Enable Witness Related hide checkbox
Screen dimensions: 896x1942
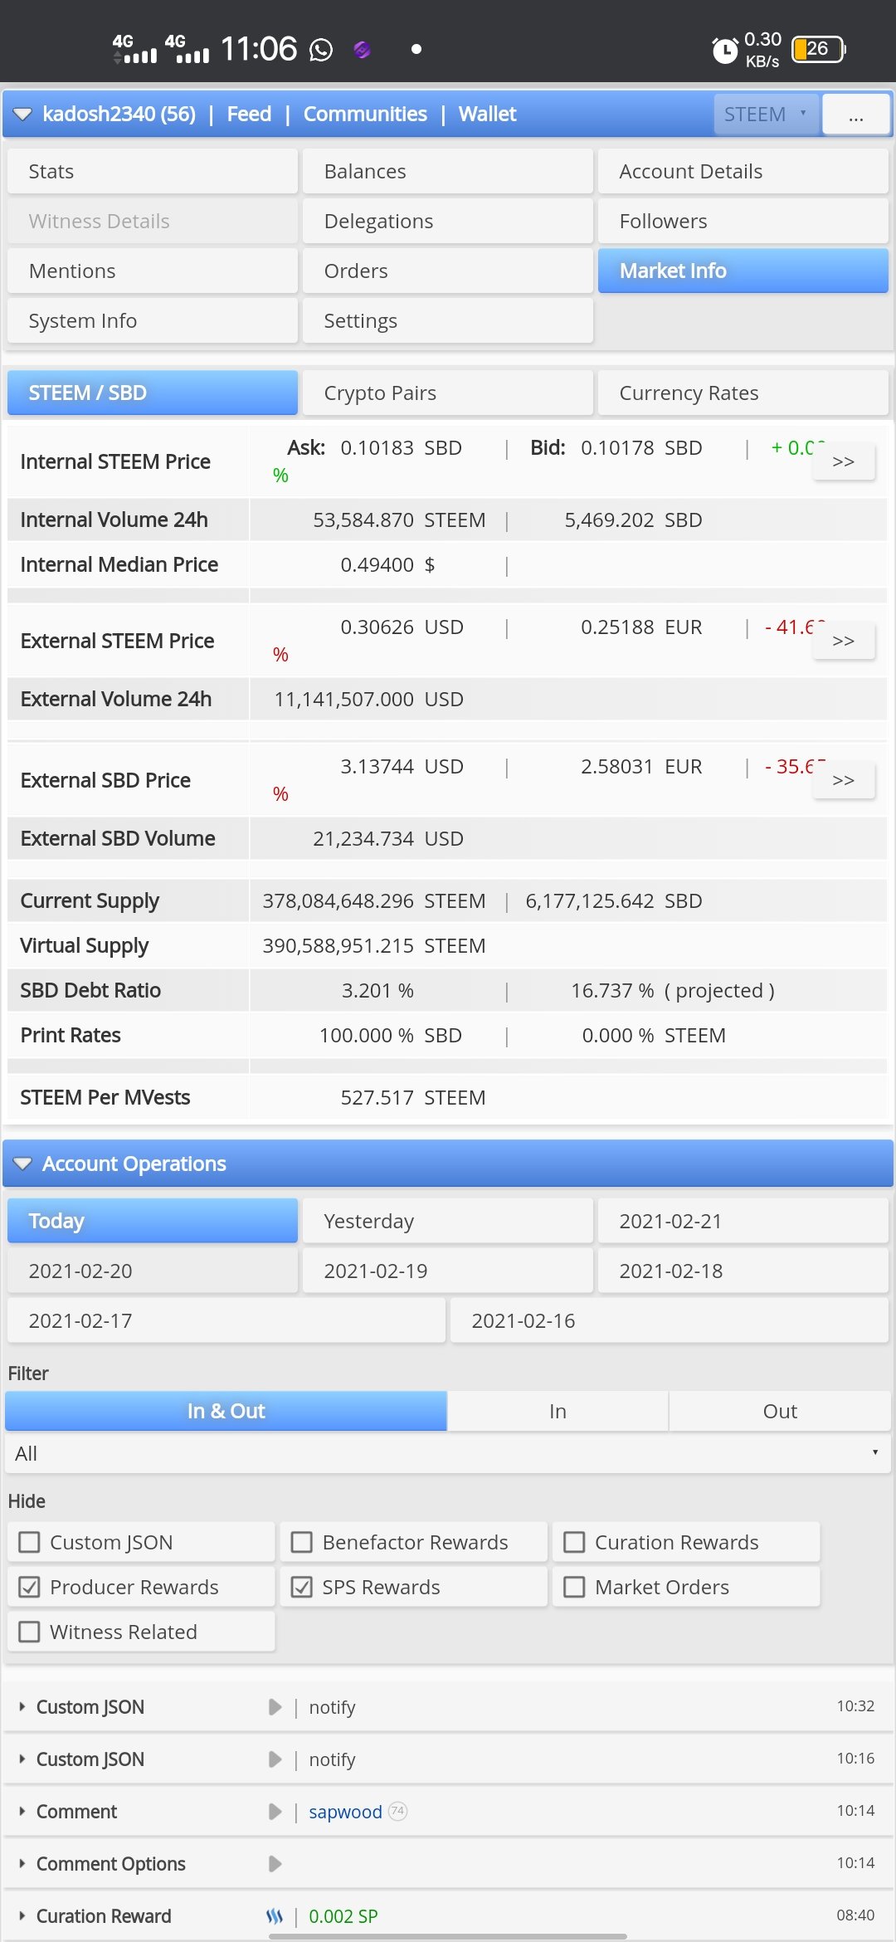click(x=29, y=1632)
